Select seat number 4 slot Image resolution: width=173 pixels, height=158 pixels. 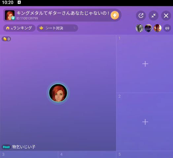(x=87, y=154)
